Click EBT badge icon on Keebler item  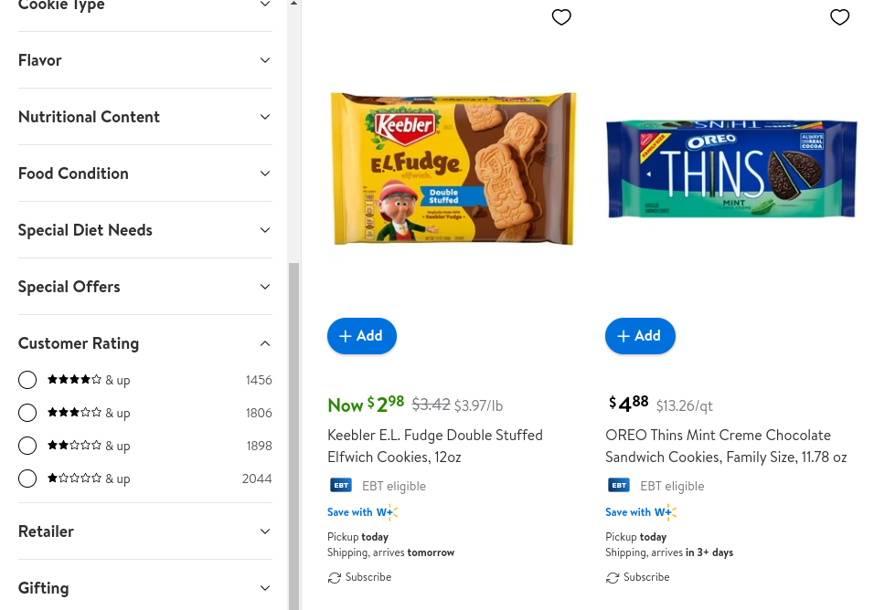tap(341, 486)
